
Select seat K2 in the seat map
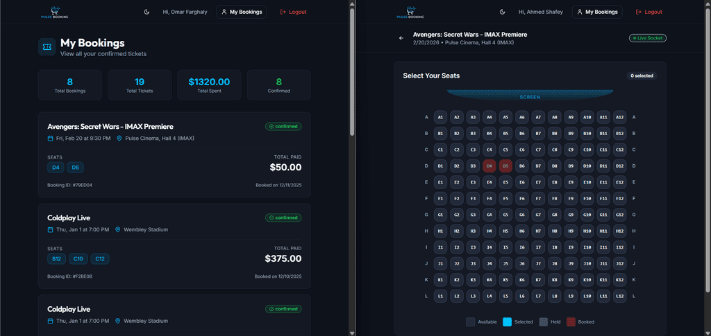(457, 280)
